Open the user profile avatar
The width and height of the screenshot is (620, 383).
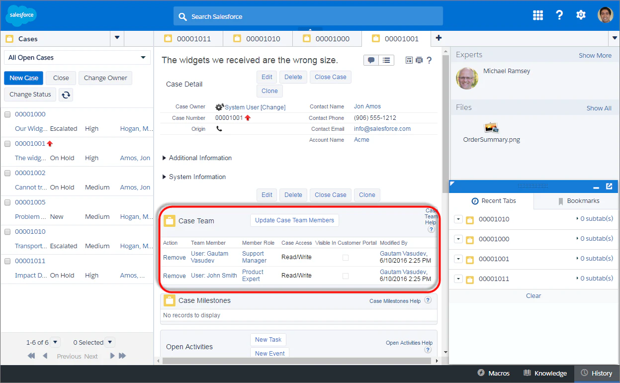click(x=605, y=15)
